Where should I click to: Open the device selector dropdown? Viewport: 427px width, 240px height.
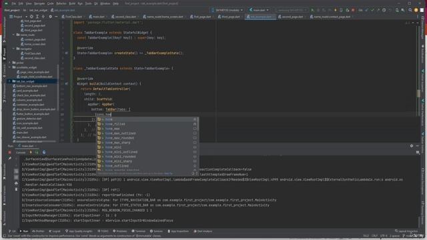227,10
